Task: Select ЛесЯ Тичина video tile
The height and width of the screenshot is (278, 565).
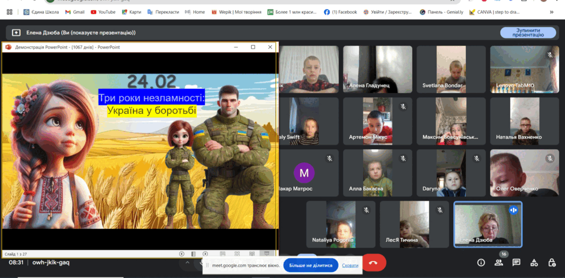Action: [414, 225]
